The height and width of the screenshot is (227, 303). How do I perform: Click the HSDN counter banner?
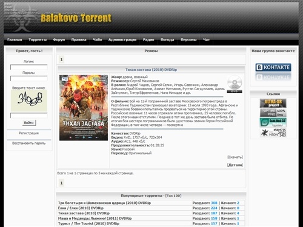(x=273, y=133)
